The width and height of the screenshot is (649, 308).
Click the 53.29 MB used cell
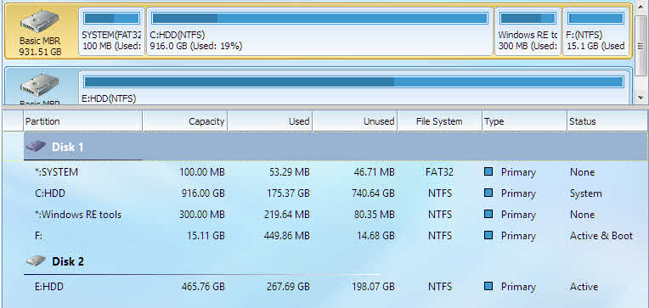(x=289, y=172)
